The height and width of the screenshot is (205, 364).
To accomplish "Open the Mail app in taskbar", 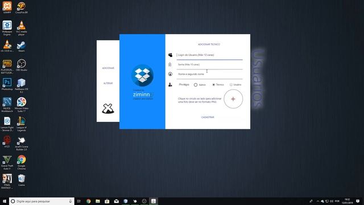I will (x=116, y=201).
